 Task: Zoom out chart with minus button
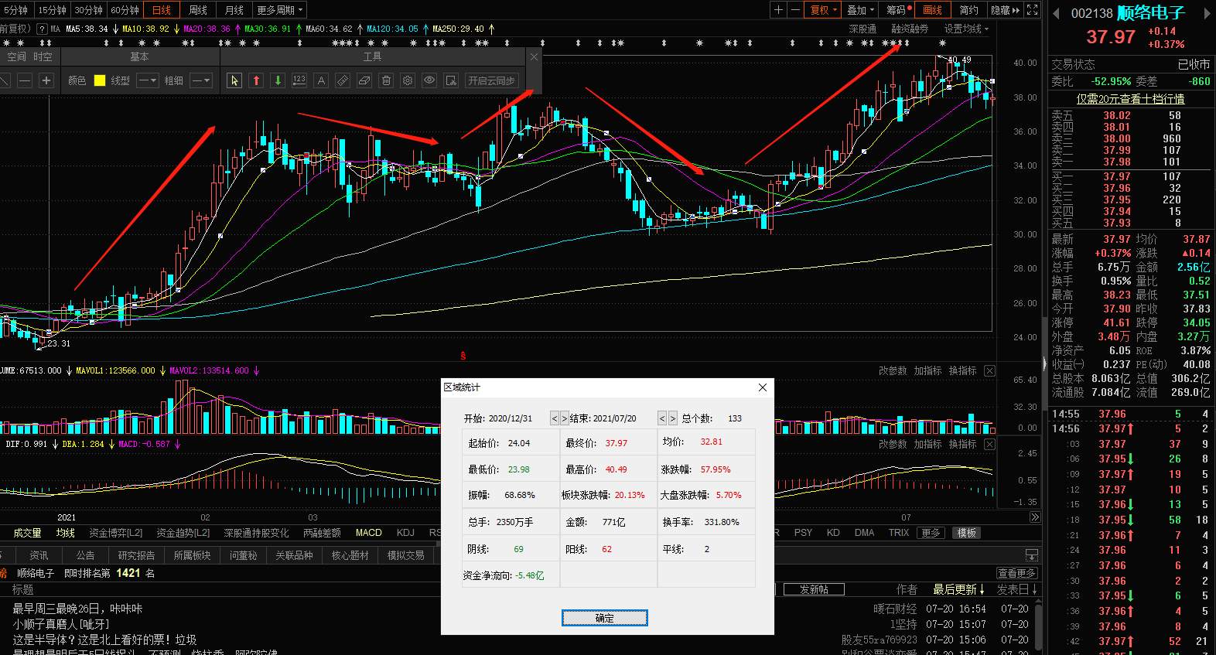click(794, 10)
